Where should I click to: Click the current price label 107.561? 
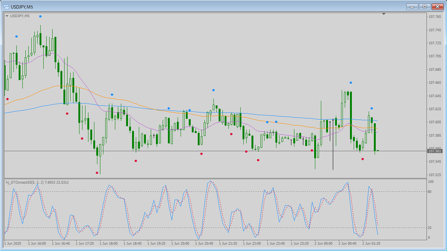pyautogui.click(x=435, y=151)
